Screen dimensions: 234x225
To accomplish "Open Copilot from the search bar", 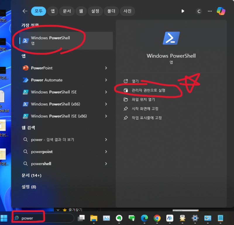I will coord(221,11).
